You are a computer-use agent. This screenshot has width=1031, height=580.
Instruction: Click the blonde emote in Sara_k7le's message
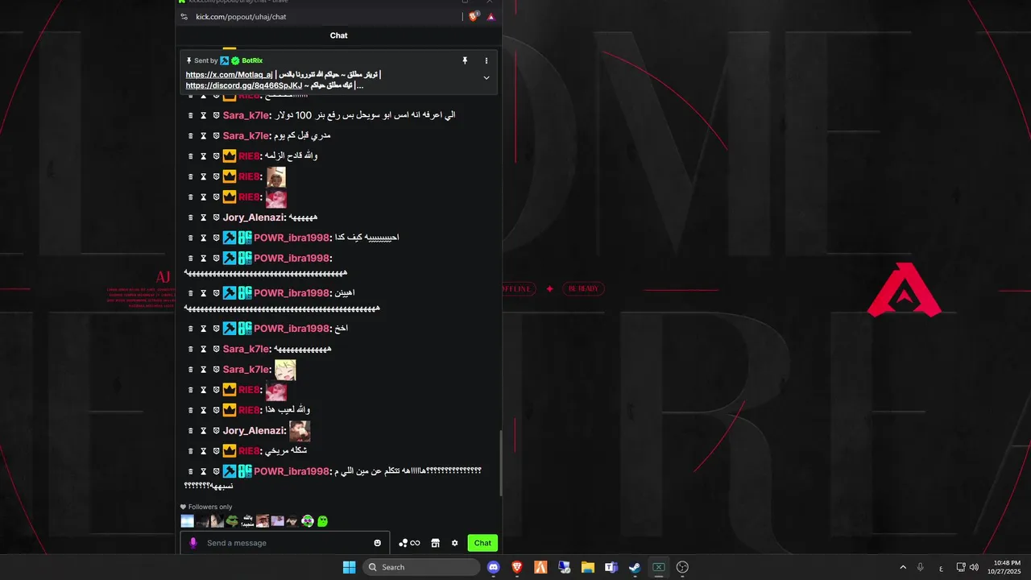coord(285,370)
